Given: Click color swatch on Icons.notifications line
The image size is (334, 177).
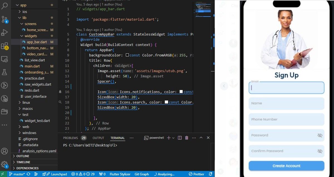Looking at the screenshot, I should (181, 92).
